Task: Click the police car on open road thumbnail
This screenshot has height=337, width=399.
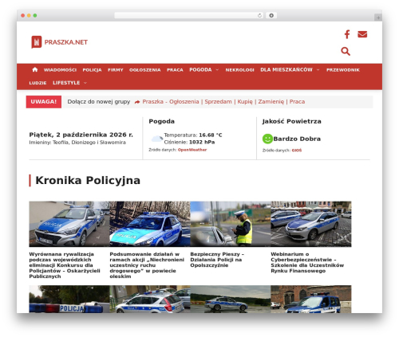Action: [231, 299]
